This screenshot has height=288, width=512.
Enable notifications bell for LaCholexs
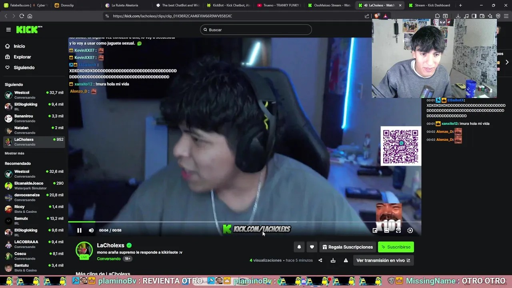(299, 247)
